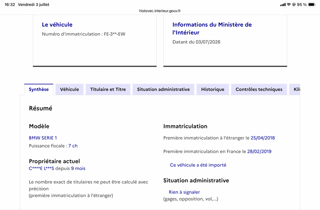The width and height of the screenshot is (320, 210).
Task: Click '(gages, opposition, vol,...)' text
Action: [x=191, y=199]
